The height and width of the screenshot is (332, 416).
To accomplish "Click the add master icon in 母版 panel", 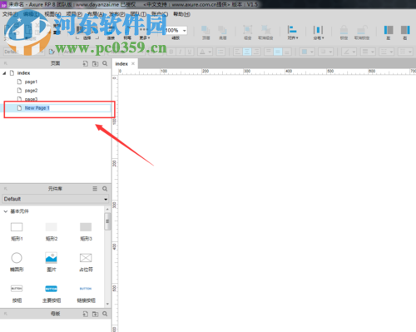I will (86, 314).
